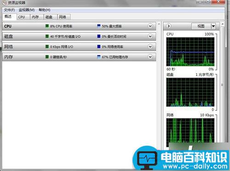Expand the 网络 section chevron
The width and height of the screenshot is (230, 171).
(x=150, y=47)
